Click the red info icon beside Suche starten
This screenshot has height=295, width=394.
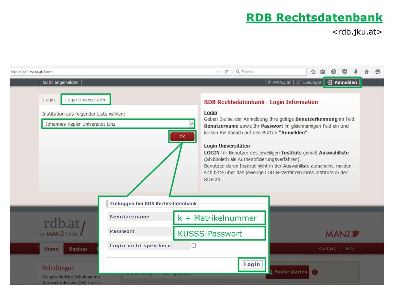(x=315, y=272)
